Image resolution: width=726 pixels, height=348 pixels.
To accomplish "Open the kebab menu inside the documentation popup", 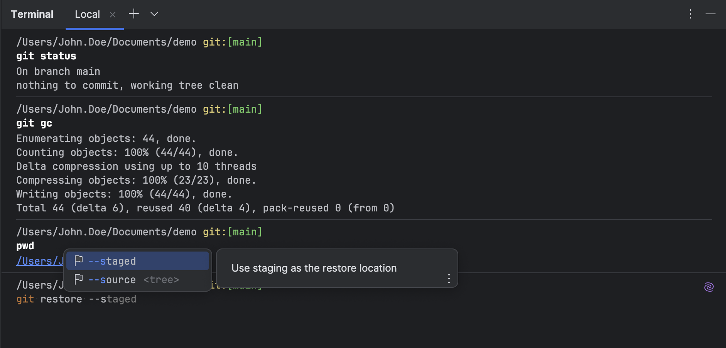I will (x=449, y=279).
